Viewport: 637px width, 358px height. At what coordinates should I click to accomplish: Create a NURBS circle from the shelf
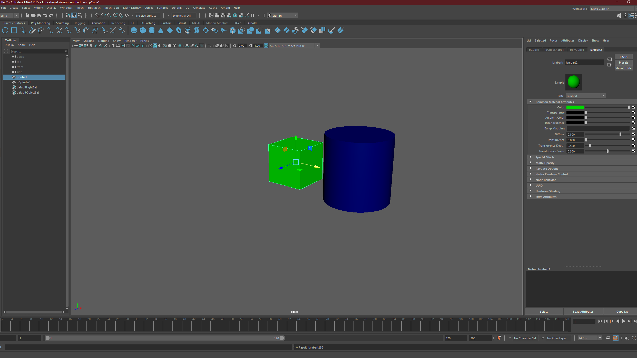5,30
